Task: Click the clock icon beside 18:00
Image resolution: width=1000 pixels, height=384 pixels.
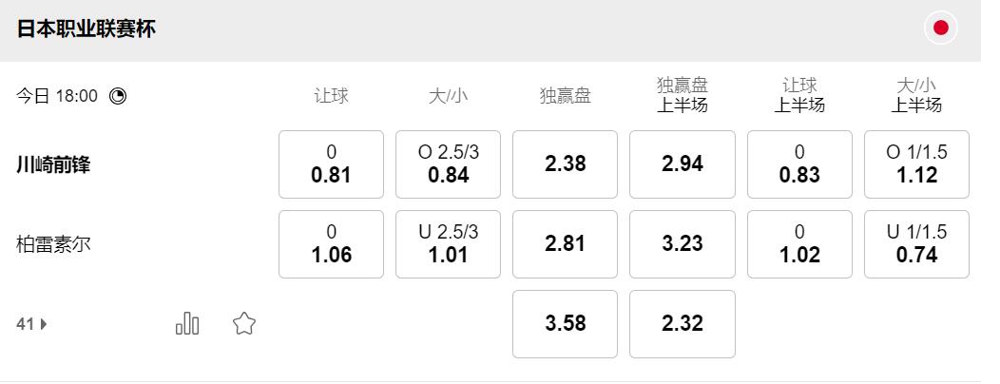Action: [x=118, y=96]
